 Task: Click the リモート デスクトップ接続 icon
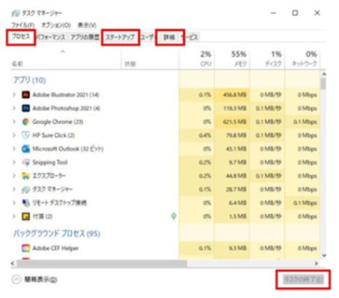point(26,203)
